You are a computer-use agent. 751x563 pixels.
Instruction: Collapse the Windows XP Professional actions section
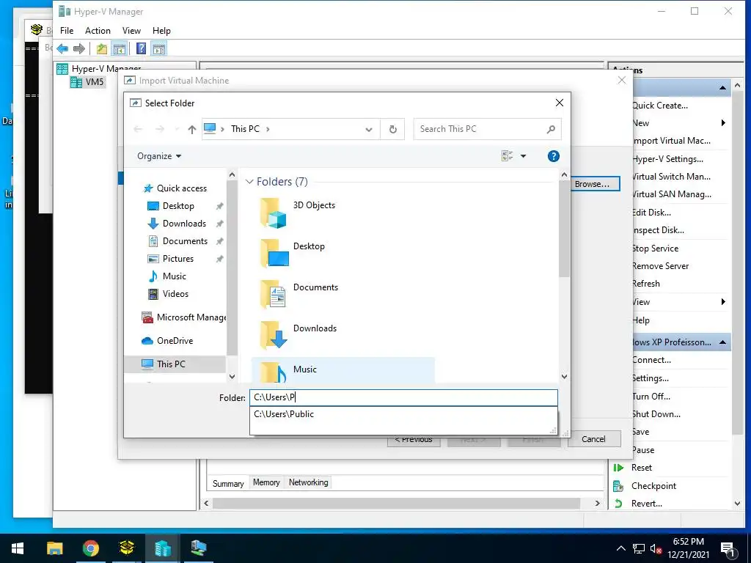[722, 342]
